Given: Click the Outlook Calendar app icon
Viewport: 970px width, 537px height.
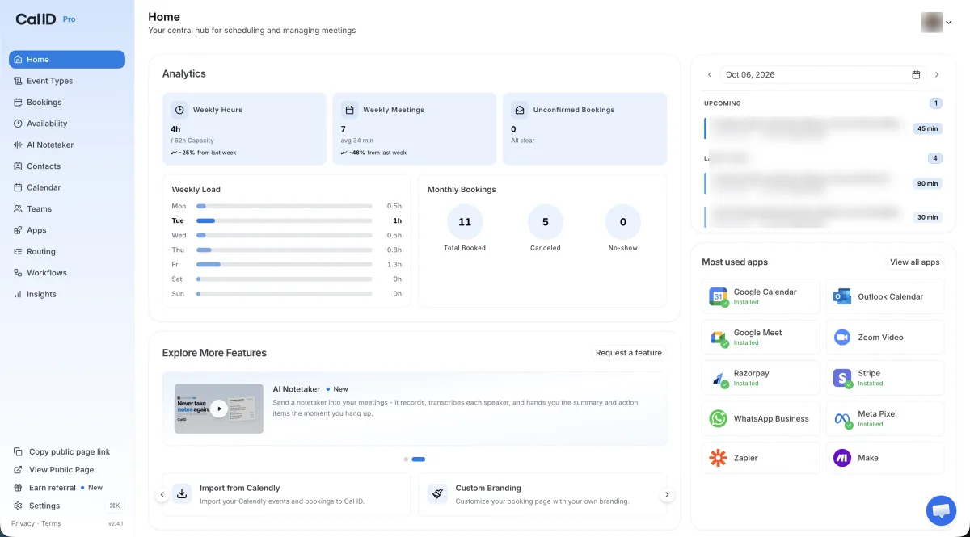Looking at the screenshot, I should pyautogui.click(x=842, y=296).
